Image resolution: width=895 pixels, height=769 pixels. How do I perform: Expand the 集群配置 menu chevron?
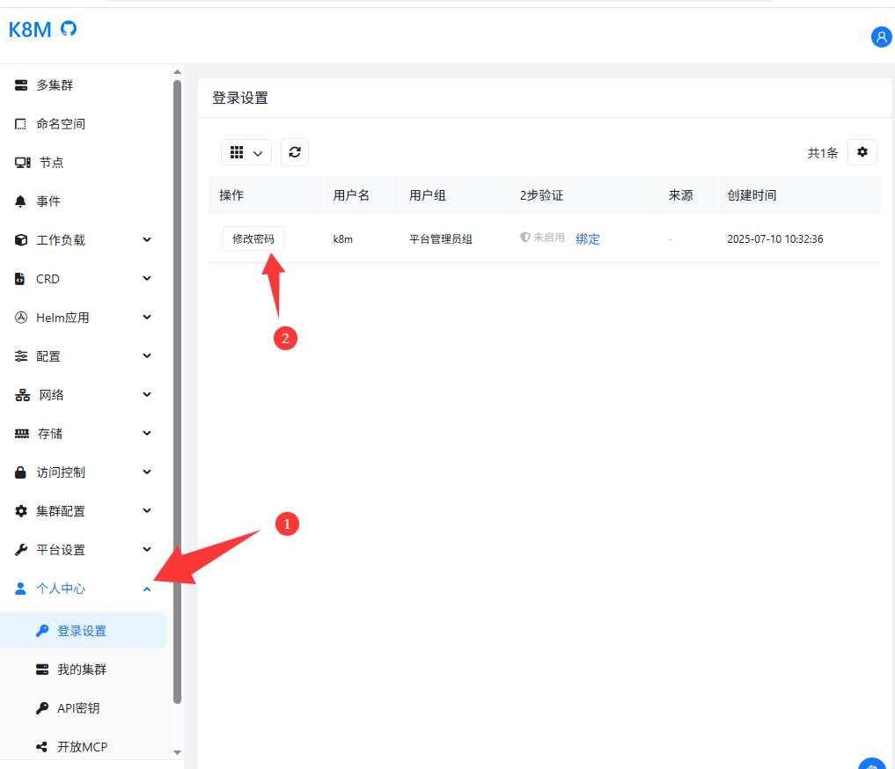(x=147, y=510)
